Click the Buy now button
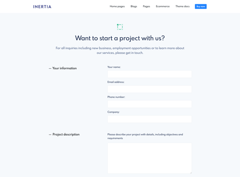This screenshot has height=177, width=240. (x=201, y=6)
